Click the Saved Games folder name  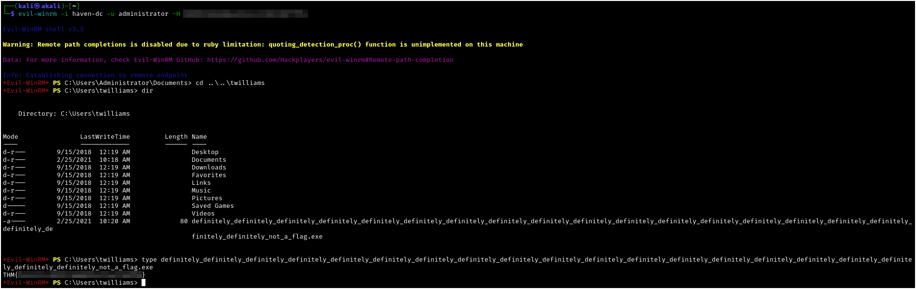point(212,206)
